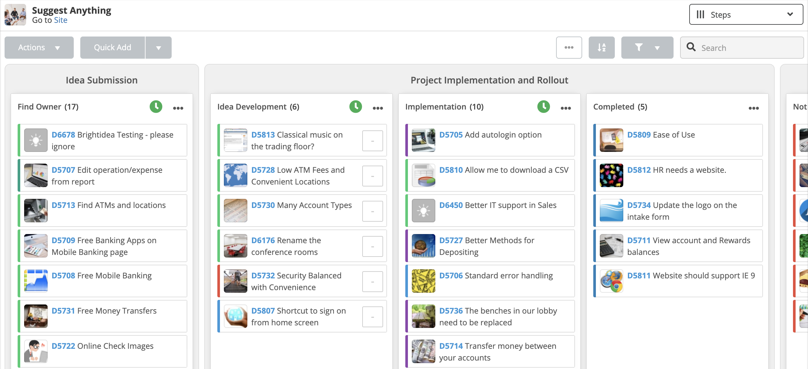Image resolution: width=808 pixels, height=369 pixels.
Task: Click thumbnail of D5728 Low ATM Fees
Action: (236, 175)
